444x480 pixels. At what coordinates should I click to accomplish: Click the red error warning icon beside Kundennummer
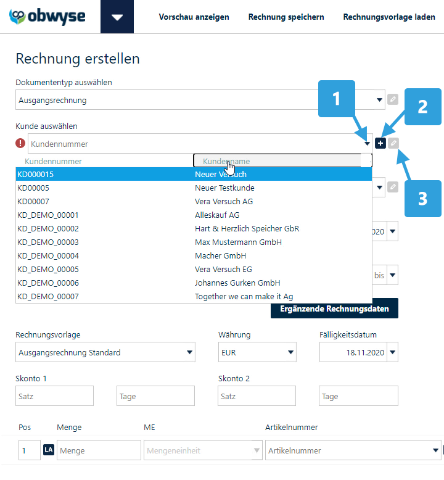click(x=20, y=143)
